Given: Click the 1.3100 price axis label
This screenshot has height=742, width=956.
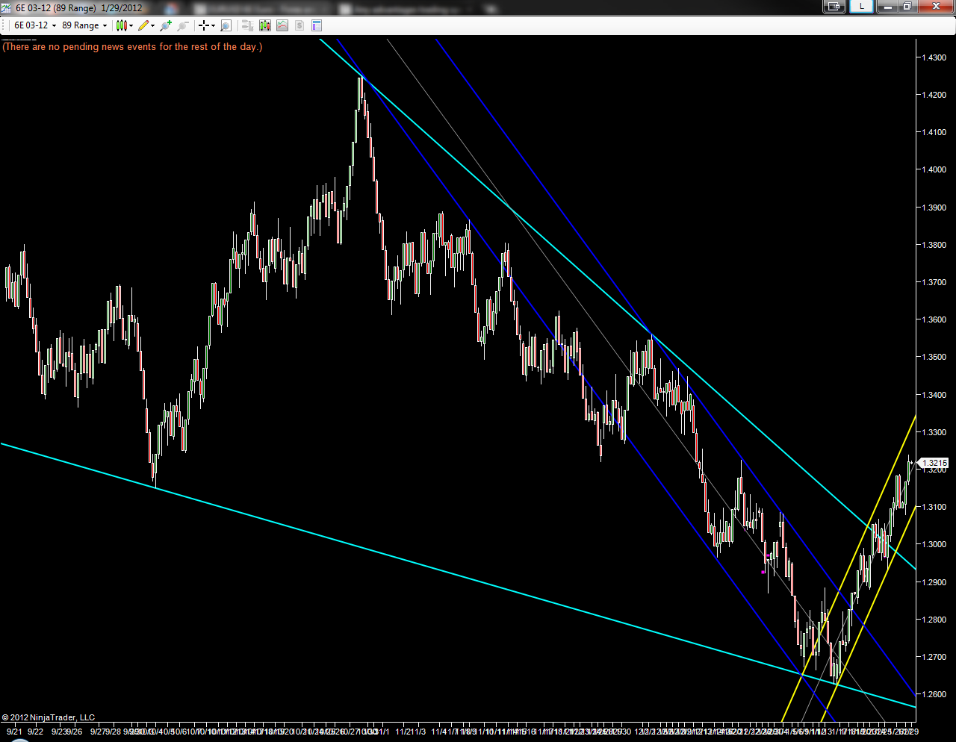Looking at the screenshot, I should (x=934, y=507).
